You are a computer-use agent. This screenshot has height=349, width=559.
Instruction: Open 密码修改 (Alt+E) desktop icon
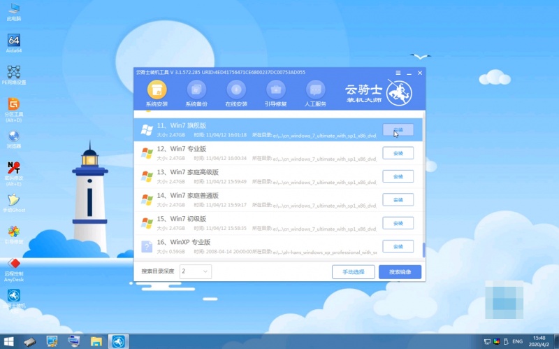point(13,173)
